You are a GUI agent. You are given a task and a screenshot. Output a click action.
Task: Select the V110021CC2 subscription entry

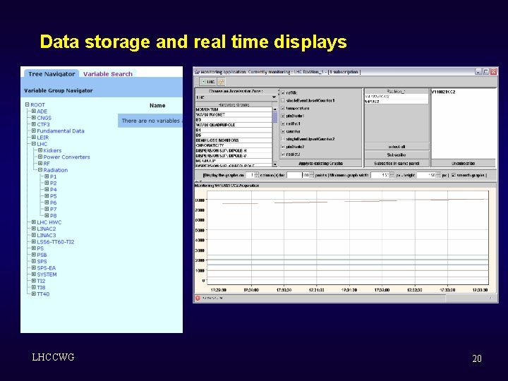tap(443, 92)
